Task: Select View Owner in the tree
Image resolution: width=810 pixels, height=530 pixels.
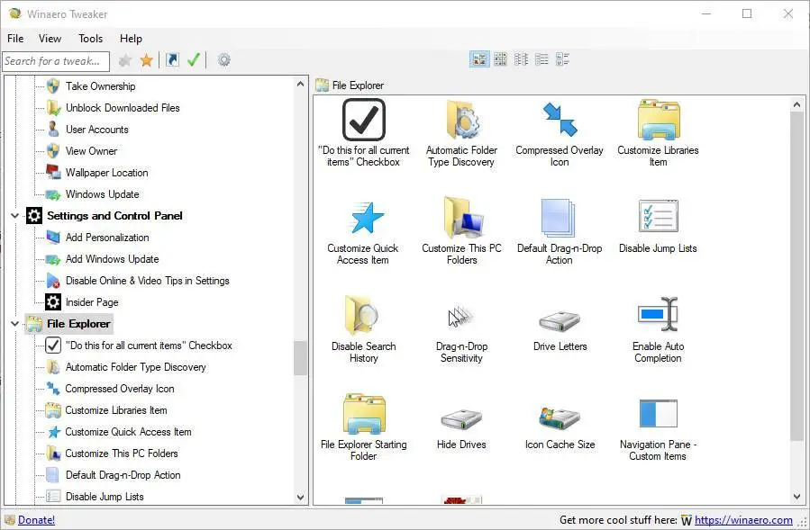Action: (91, 151)
